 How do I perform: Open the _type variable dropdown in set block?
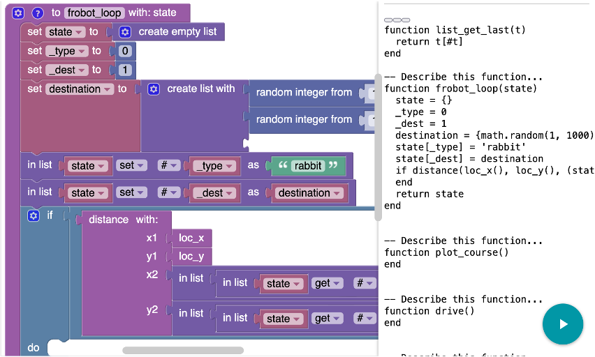click(x=66, y=51)
